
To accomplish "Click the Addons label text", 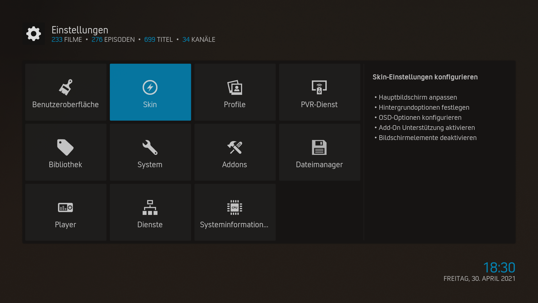I will [235, 165].
